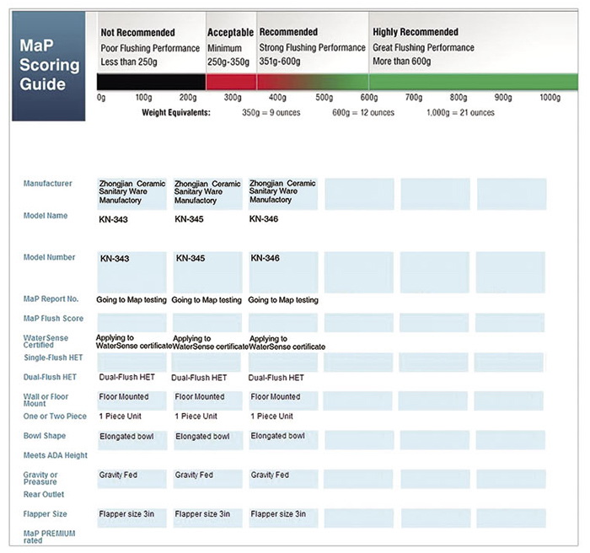
Task: Click the black segment of score bar
Action: (x=151, y=82)
